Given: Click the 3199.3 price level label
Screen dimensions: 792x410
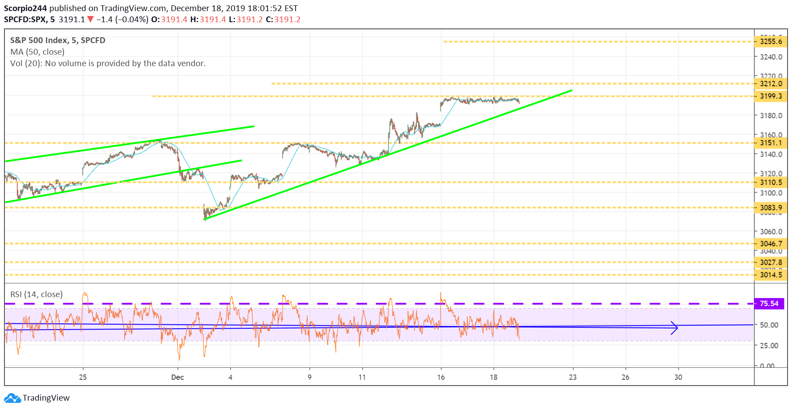Looking at the screenshot, I should (771, 96).
